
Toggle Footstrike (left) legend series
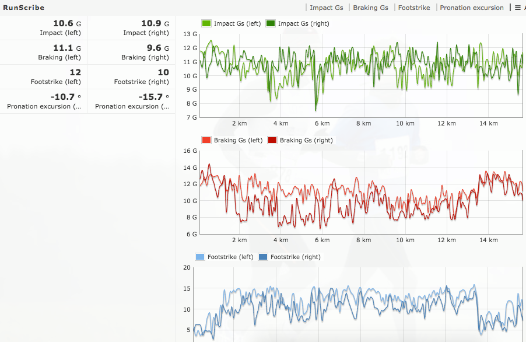[224, 257]
